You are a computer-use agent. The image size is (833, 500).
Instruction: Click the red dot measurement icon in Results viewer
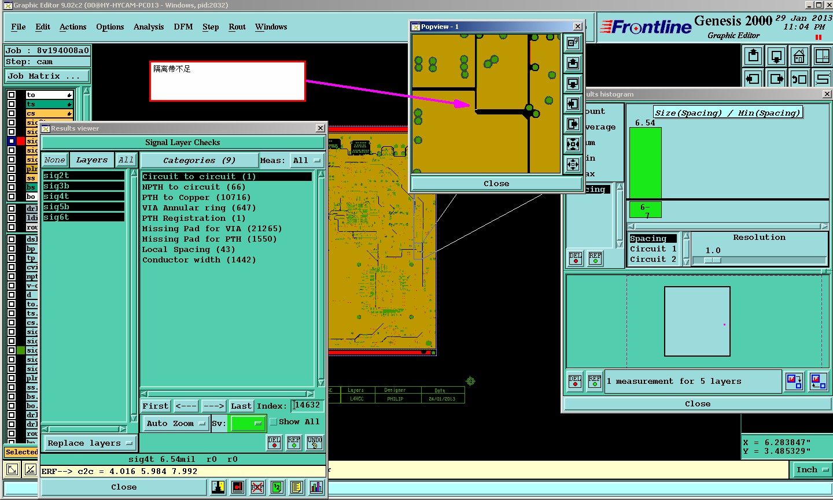pyautogui.click(x=237, y=487)
